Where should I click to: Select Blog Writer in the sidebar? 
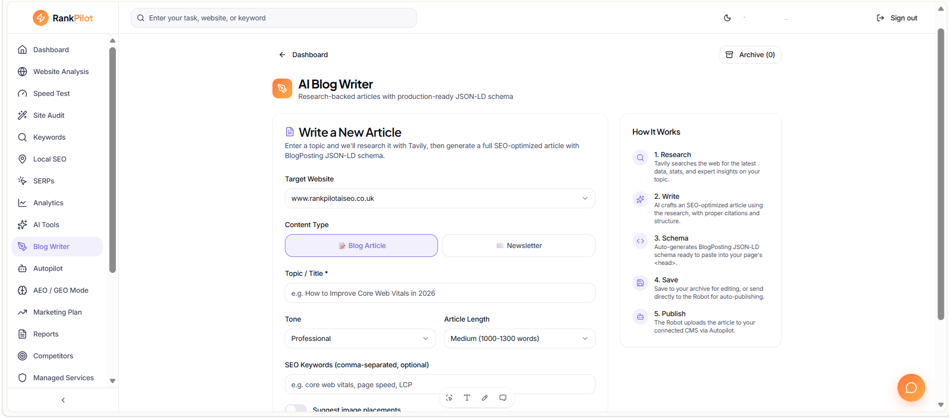[x=57, y=247]
